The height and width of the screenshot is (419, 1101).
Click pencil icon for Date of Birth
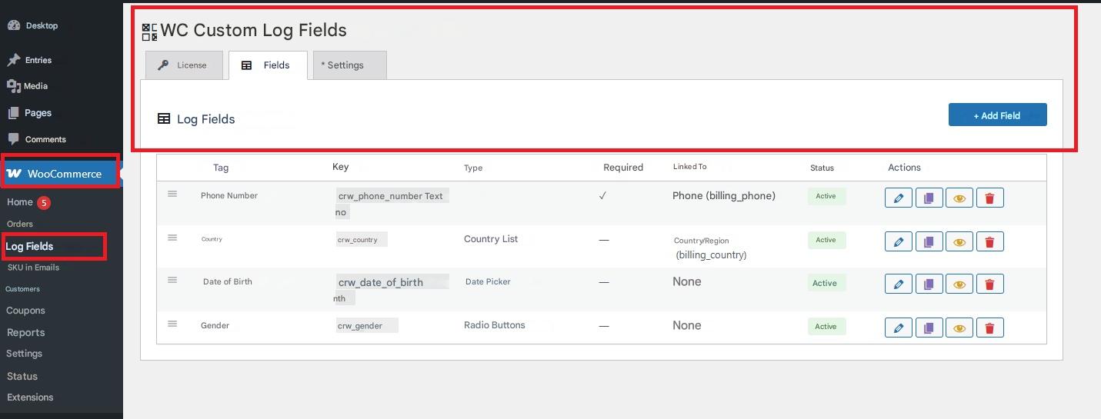coord(898,284)
